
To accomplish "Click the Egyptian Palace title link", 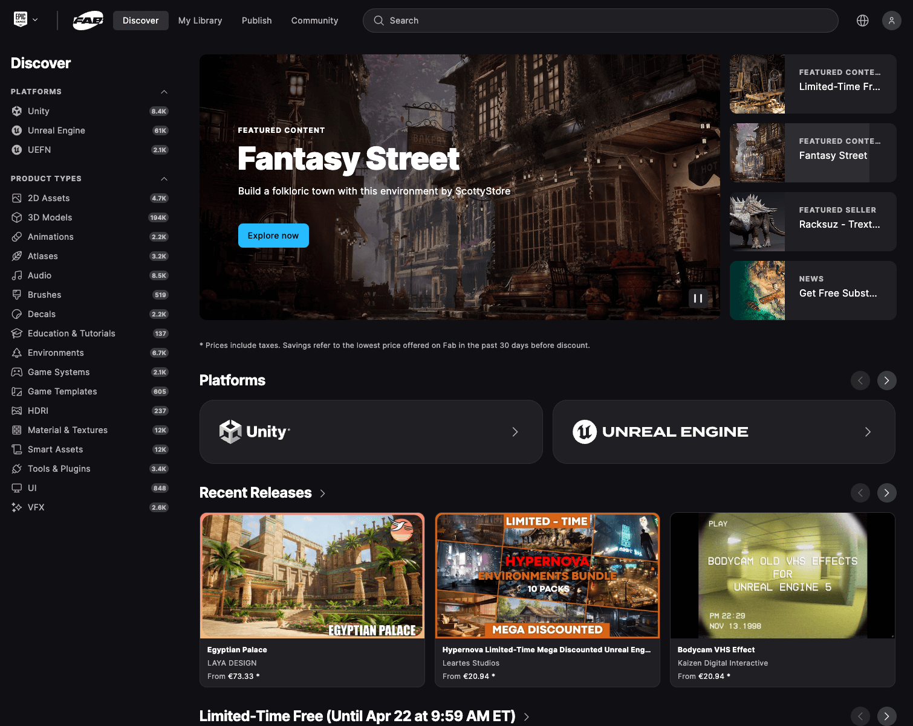I will pos(237,650).
